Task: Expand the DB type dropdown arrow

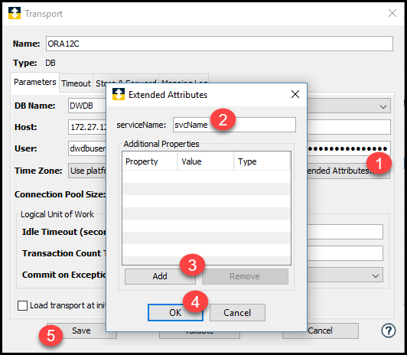Action: pos(383,106)
